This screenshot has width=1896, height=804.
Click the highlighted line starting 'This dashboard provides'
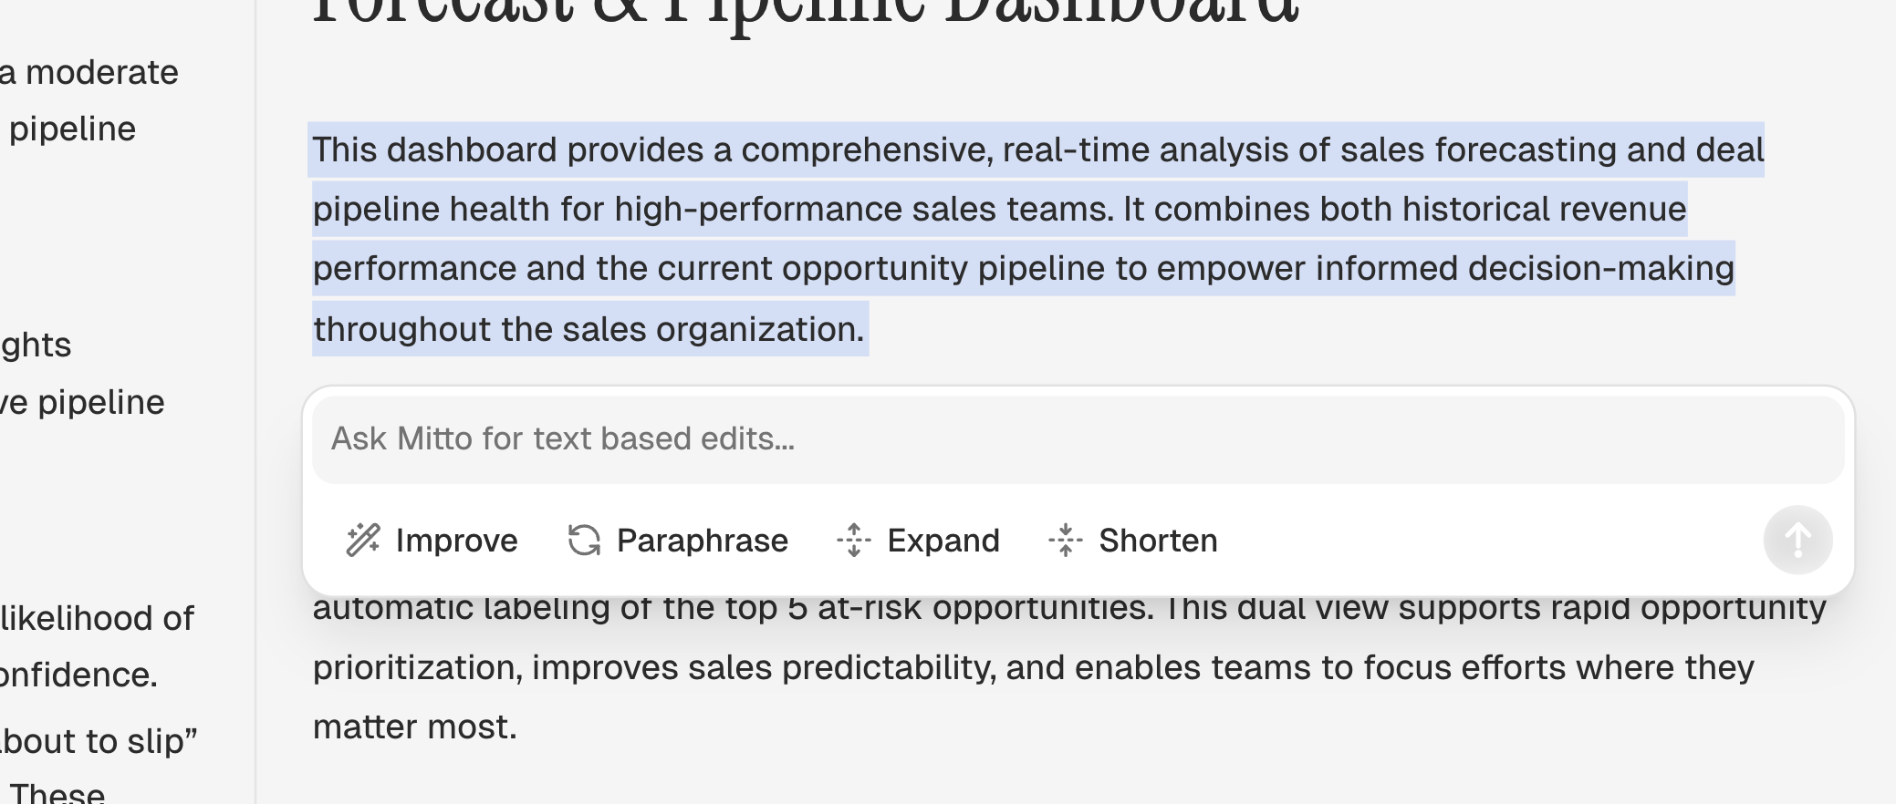coord(1038,149)
